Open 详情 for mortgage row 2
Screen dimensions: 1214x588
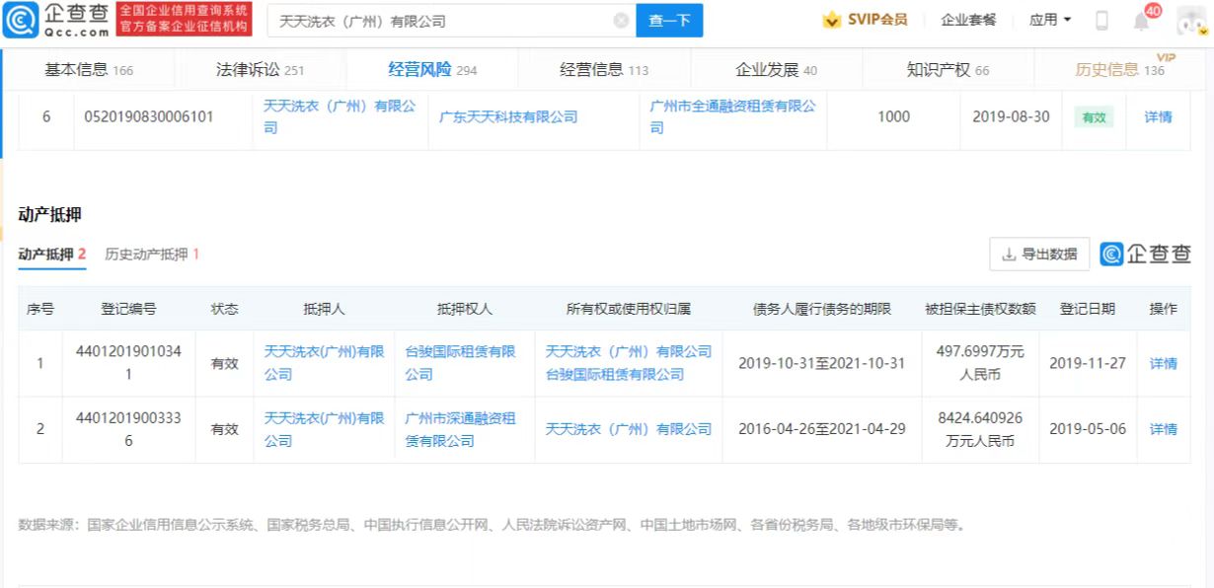pyautogui.click(x=1164, y=429)
